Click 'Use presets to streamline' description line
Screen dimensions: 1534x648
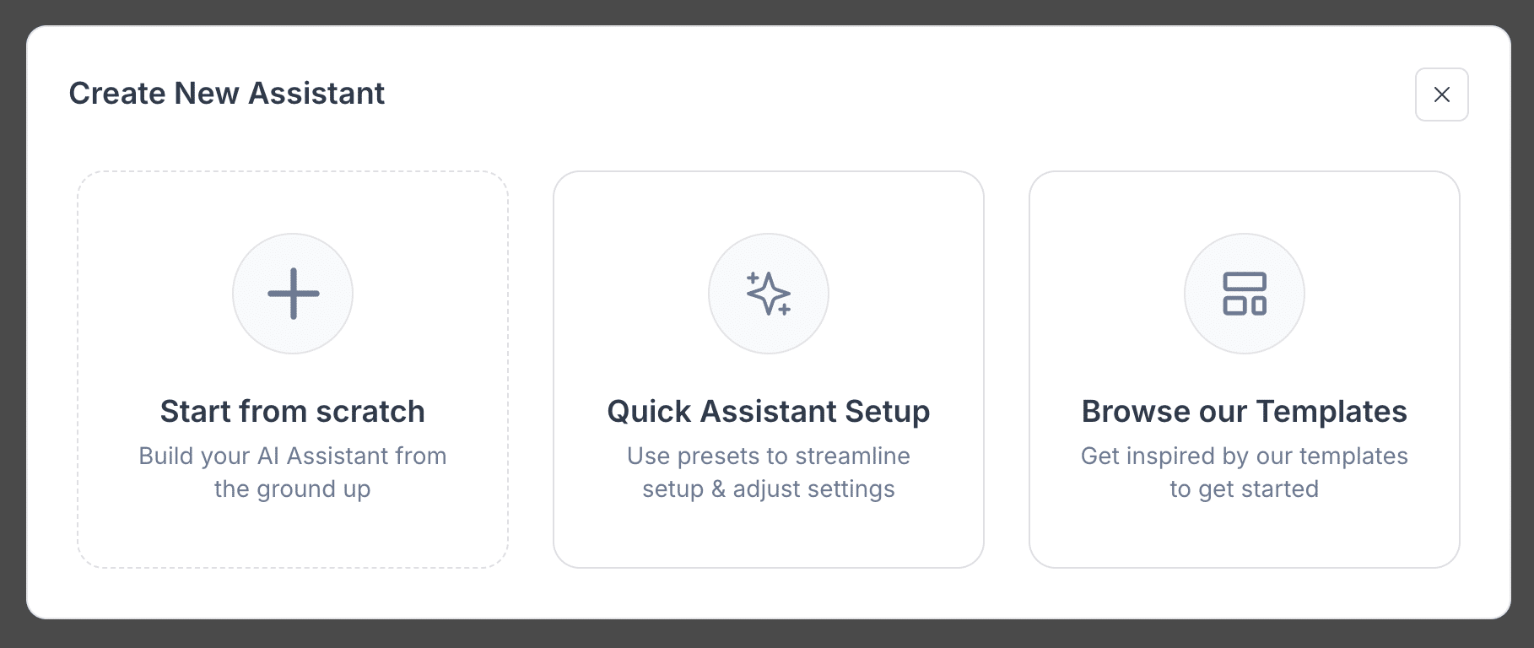click(x=769, y=456)
